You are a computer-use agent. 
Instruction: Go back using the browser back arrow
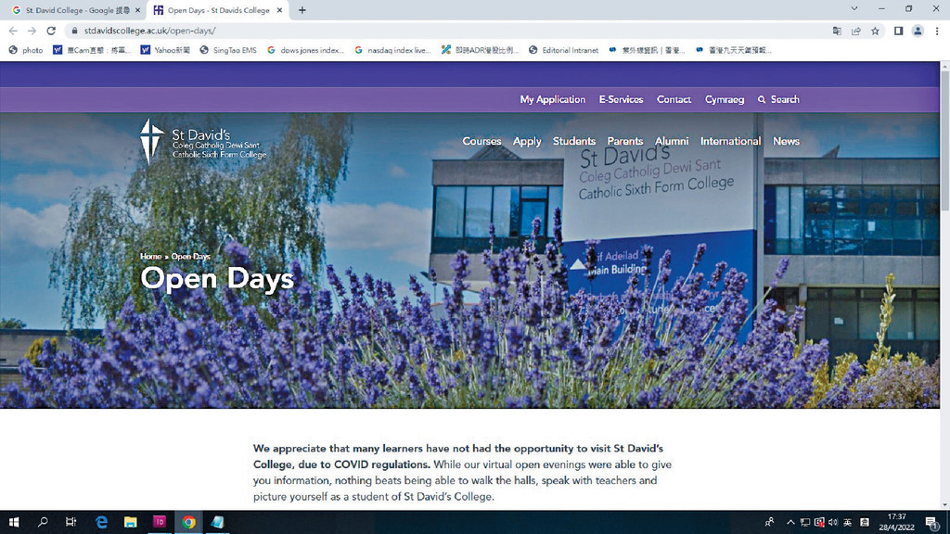point(13,31)
